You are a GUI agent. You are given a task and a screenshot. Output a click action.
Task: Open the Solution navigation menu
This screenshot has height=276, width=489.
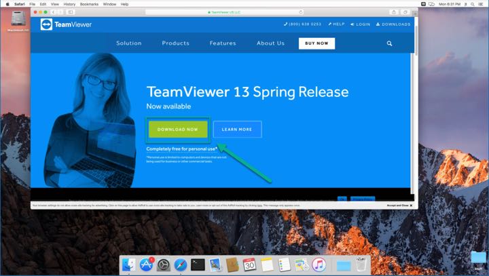pos(129,43)
